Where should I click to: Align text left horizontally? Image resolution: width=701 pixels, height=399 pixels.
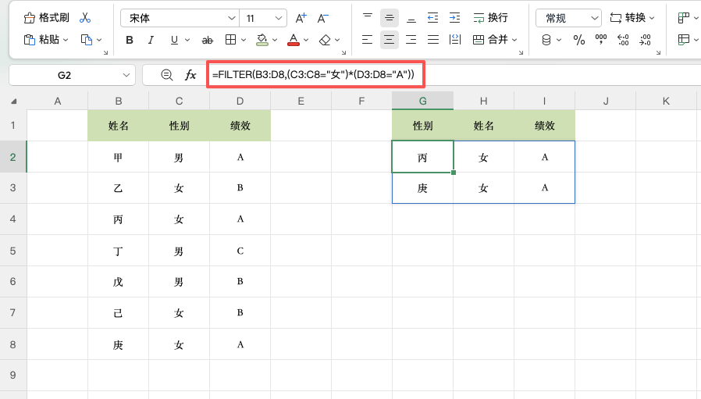tap(368, 40)
